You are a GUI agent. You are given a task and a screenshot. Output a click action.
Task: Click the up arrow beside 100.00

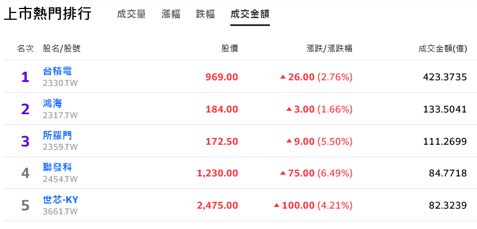point(277,205)
